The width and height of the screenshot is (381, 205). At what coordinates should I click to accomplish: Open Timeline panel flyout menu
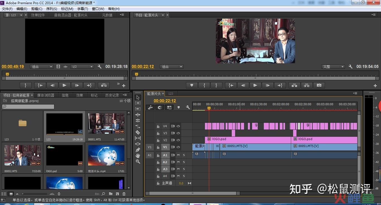(x=355, y=93)
